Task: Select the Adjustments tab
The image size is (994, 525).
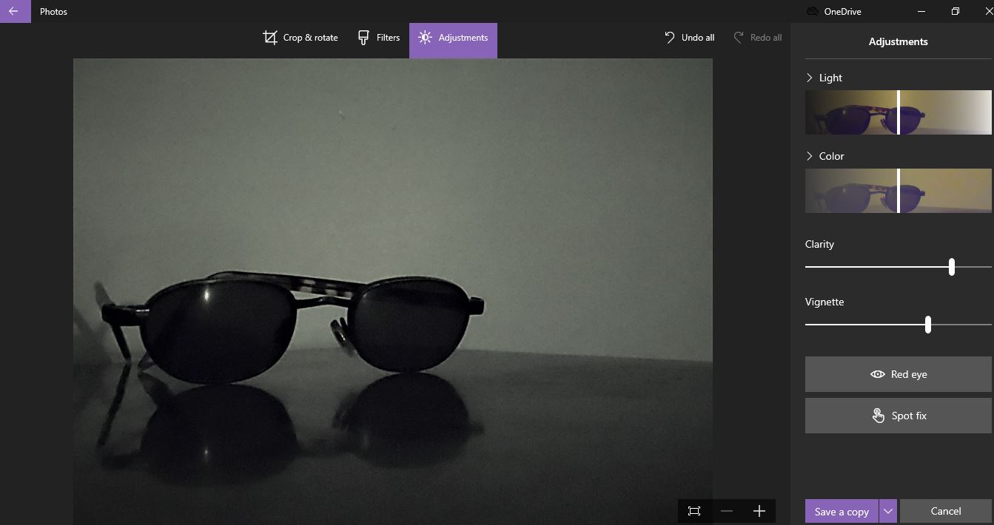Action: 453,38
